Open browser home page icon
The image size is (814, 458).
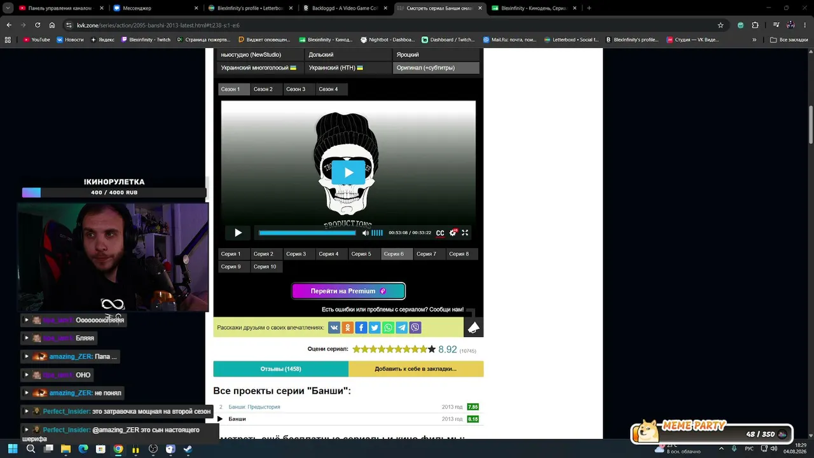pos(52,25)
